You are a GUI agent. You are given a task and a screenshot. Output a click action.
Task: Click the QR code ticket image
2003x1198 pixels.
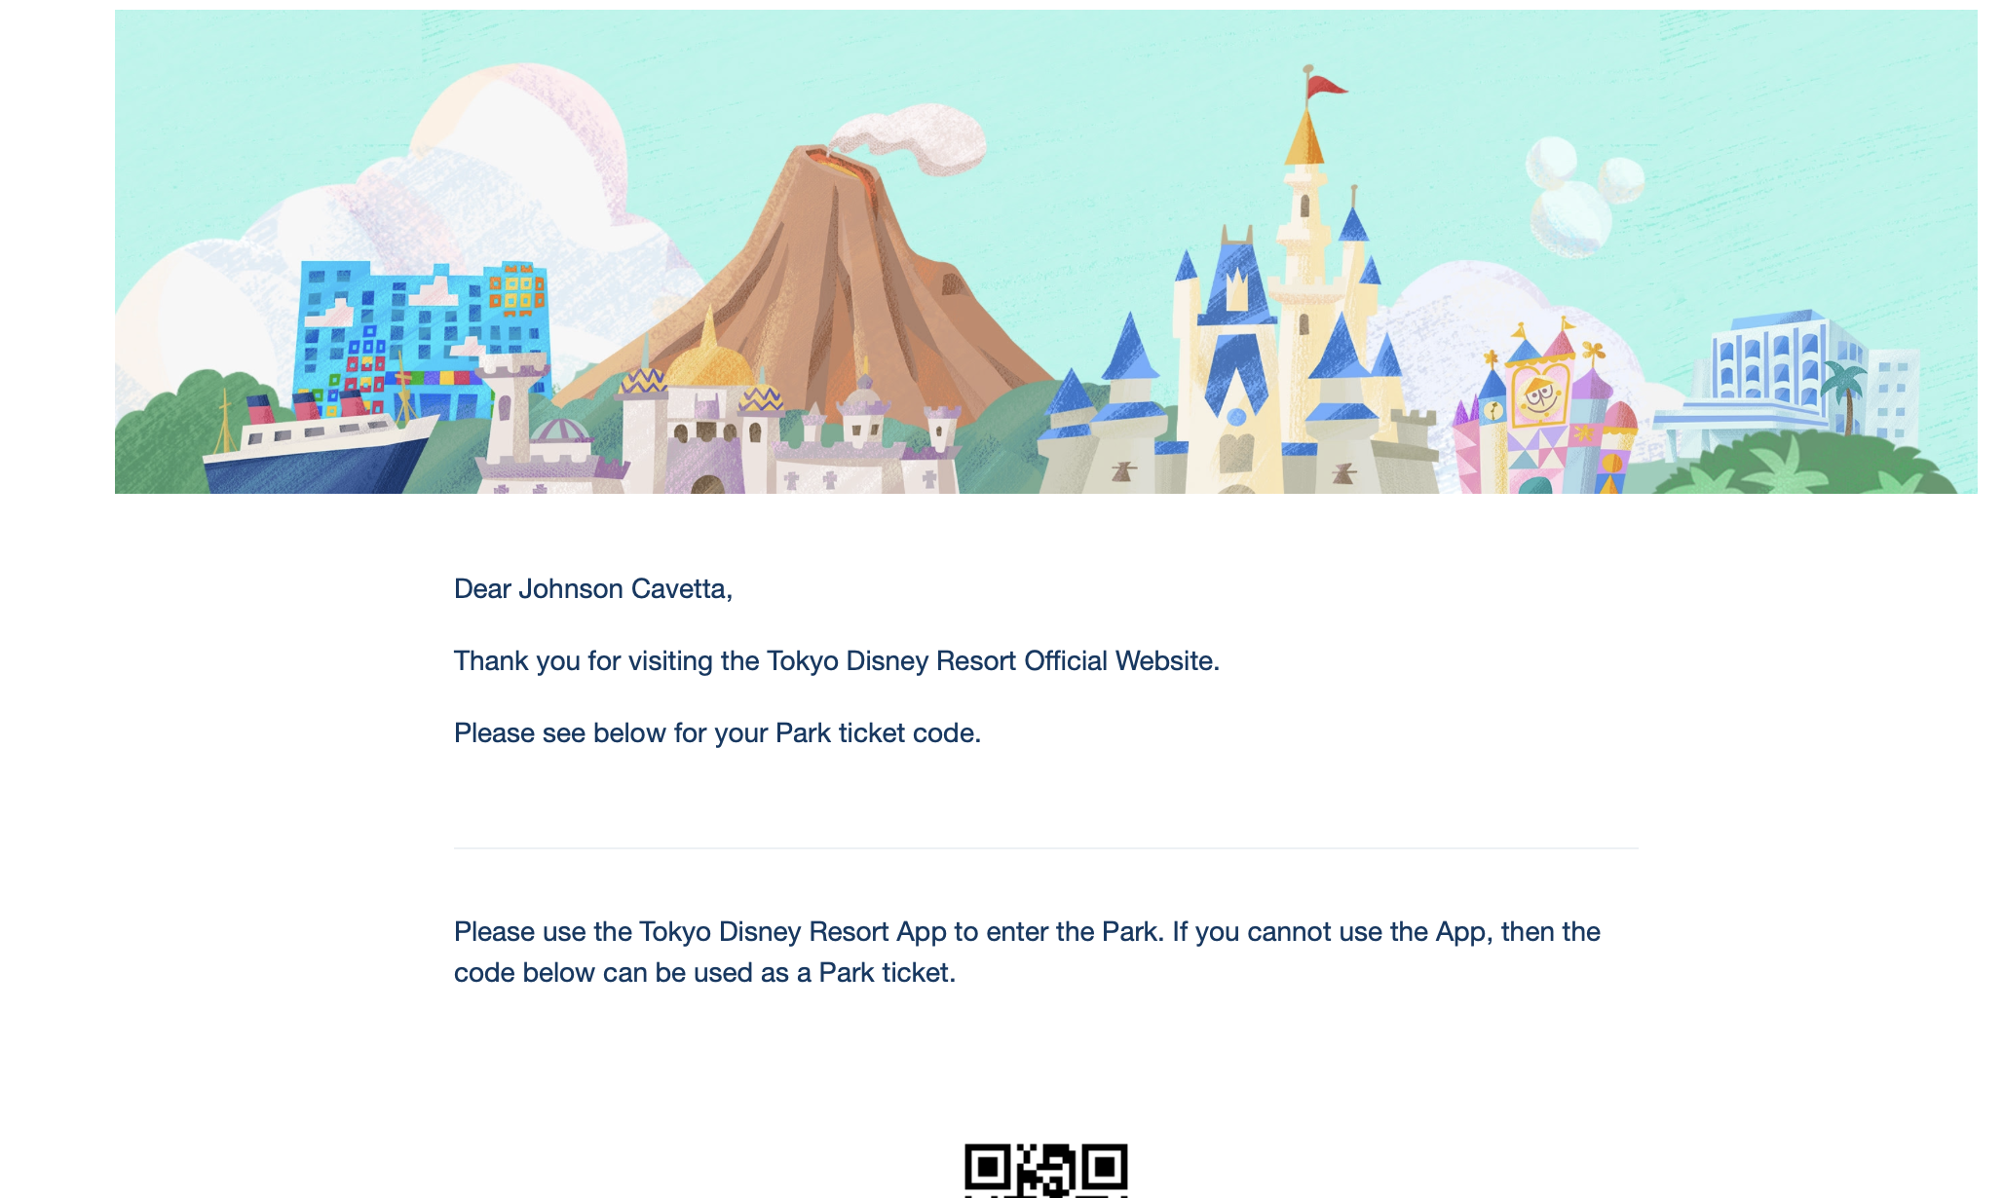[x=1045, y=1171]
